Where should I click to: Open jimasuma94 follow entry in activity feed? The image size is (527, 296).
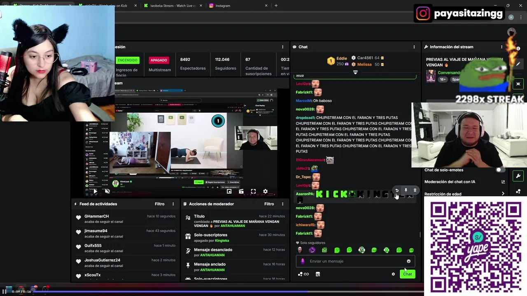(126, 234)
